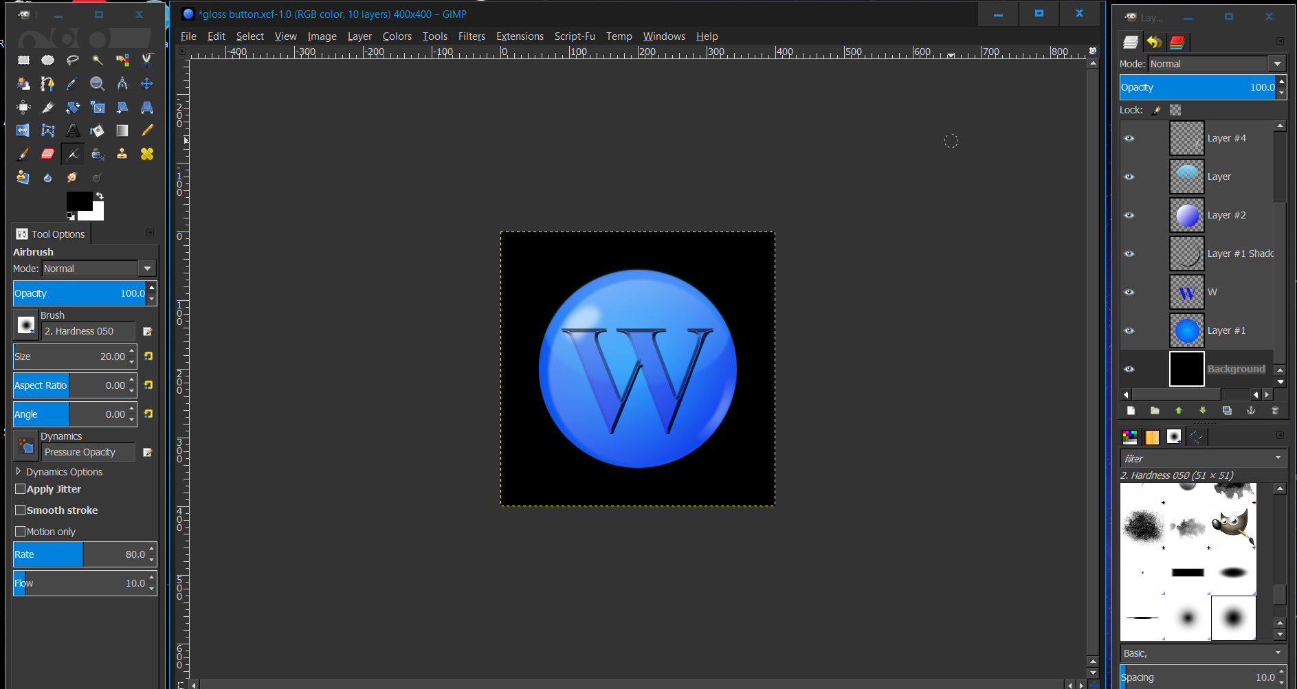Toggle the lock alpha channel checkerboard icon
Image resolution: width=1297 pixels, height=689 pixels.
pyautogui.click(x=1175, y=110)
